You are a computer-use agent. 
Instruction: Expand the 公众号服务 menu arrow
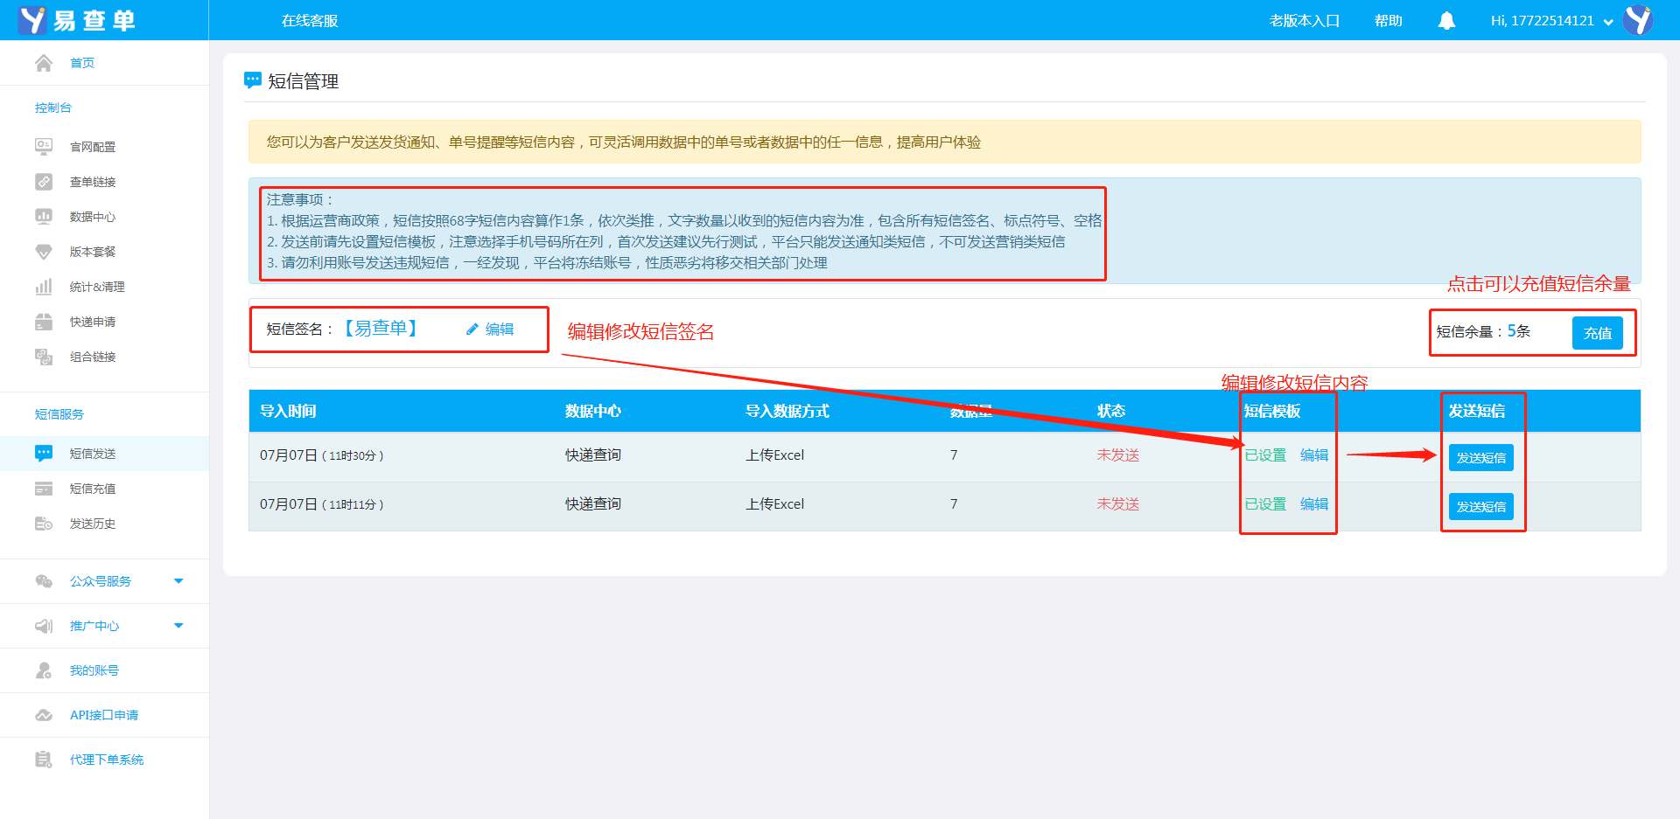(178, 581)
